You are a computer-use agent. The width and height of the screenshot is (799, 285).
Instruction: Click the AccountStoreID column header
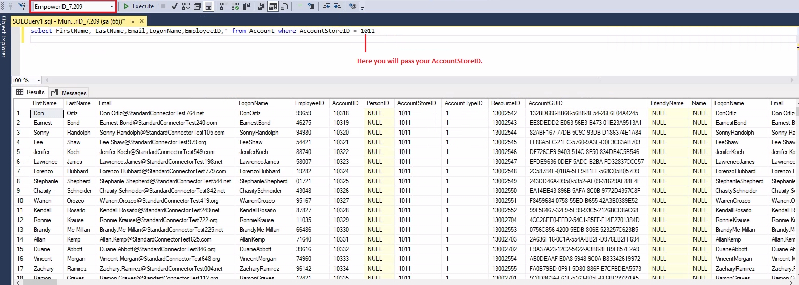click(418, 103)
